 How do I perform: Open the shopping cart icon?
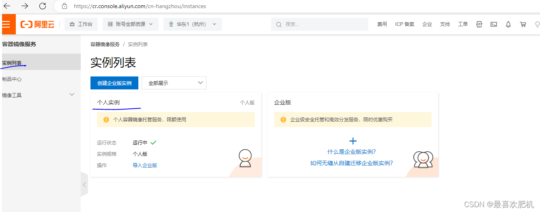click(523, 24)
